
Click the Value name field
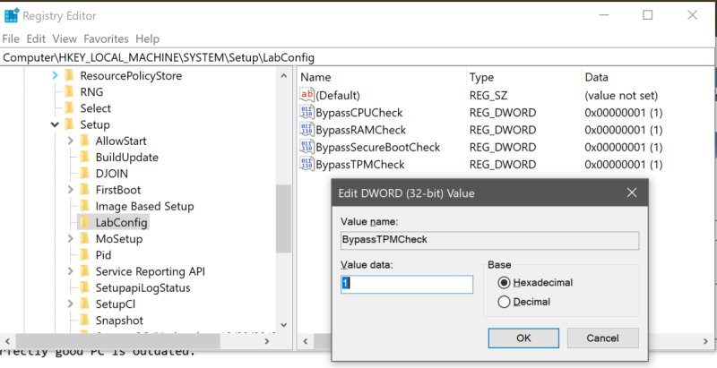pyautogui.click(x=489, y=240)
